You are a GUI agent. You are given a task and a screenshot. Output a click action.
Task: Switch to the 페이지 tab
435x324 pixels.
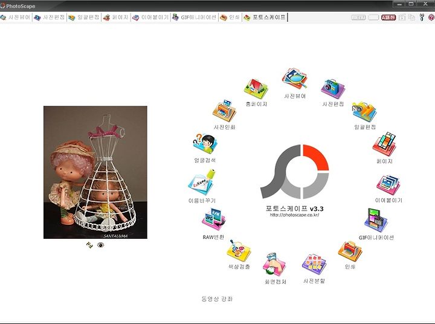coord(116,18)
